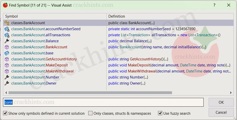This screenshot has width=237, height=120.
Task: Select classes.BankAccount.BankAccount constructor symbol
Action: (39, 47)
